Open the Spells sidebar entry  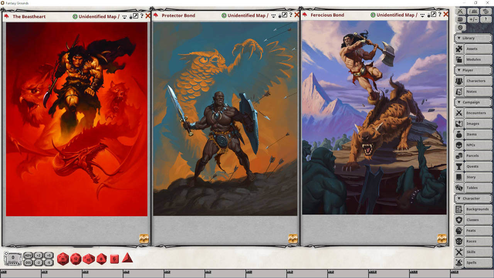coord(471,263)
